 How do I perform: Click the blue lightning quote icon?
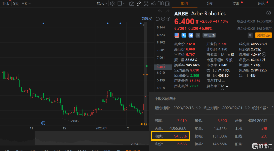coord(184,35)
